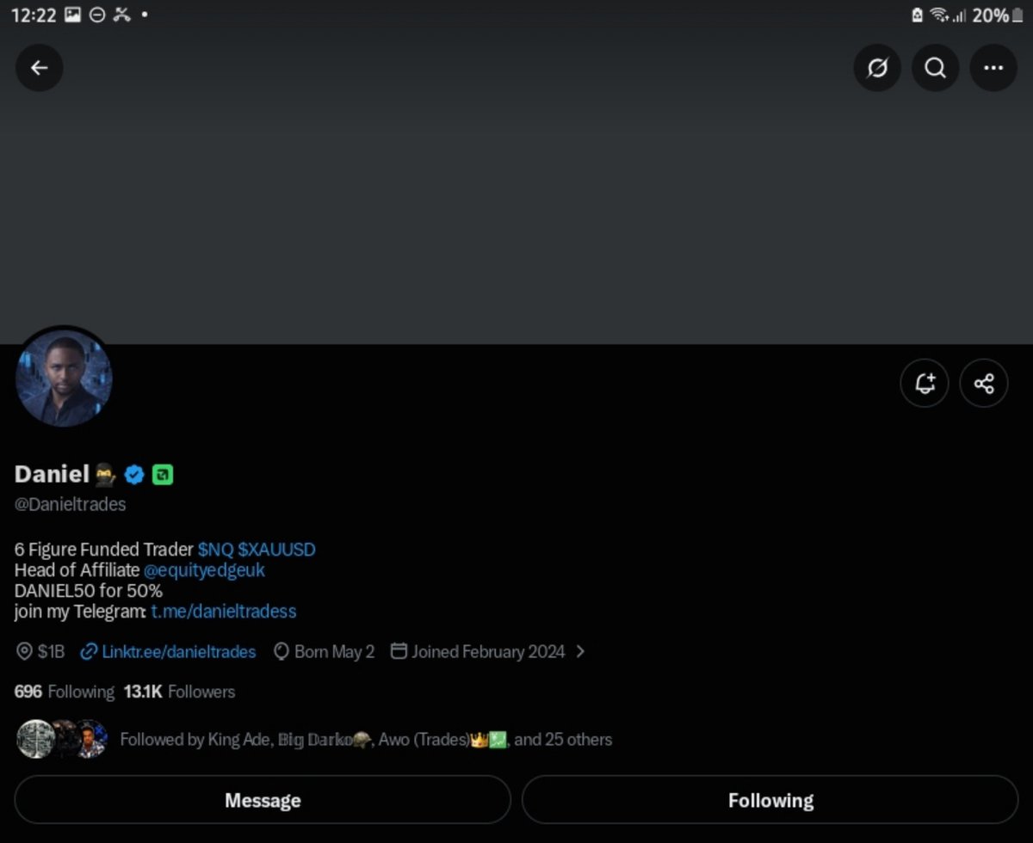This screenshot has height=843, width=1033.
Task: Tap the Daniel display name
Action: [52, 474]
